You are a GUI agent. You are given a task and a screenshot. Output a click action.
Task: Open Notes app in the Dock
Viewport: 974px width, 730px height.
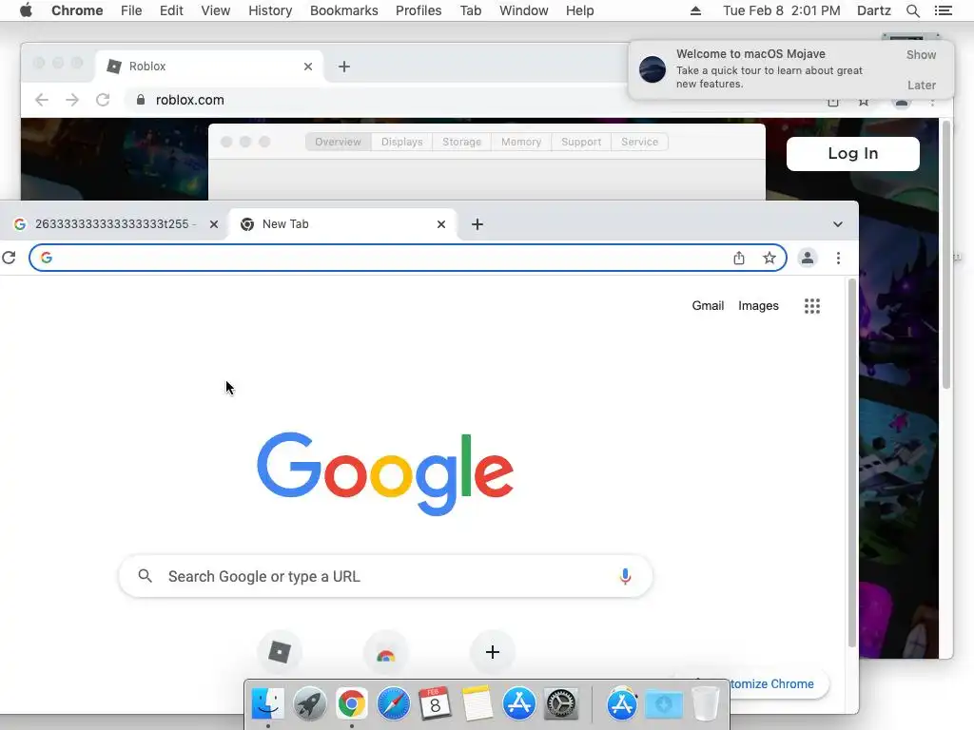tap(477, 704)
